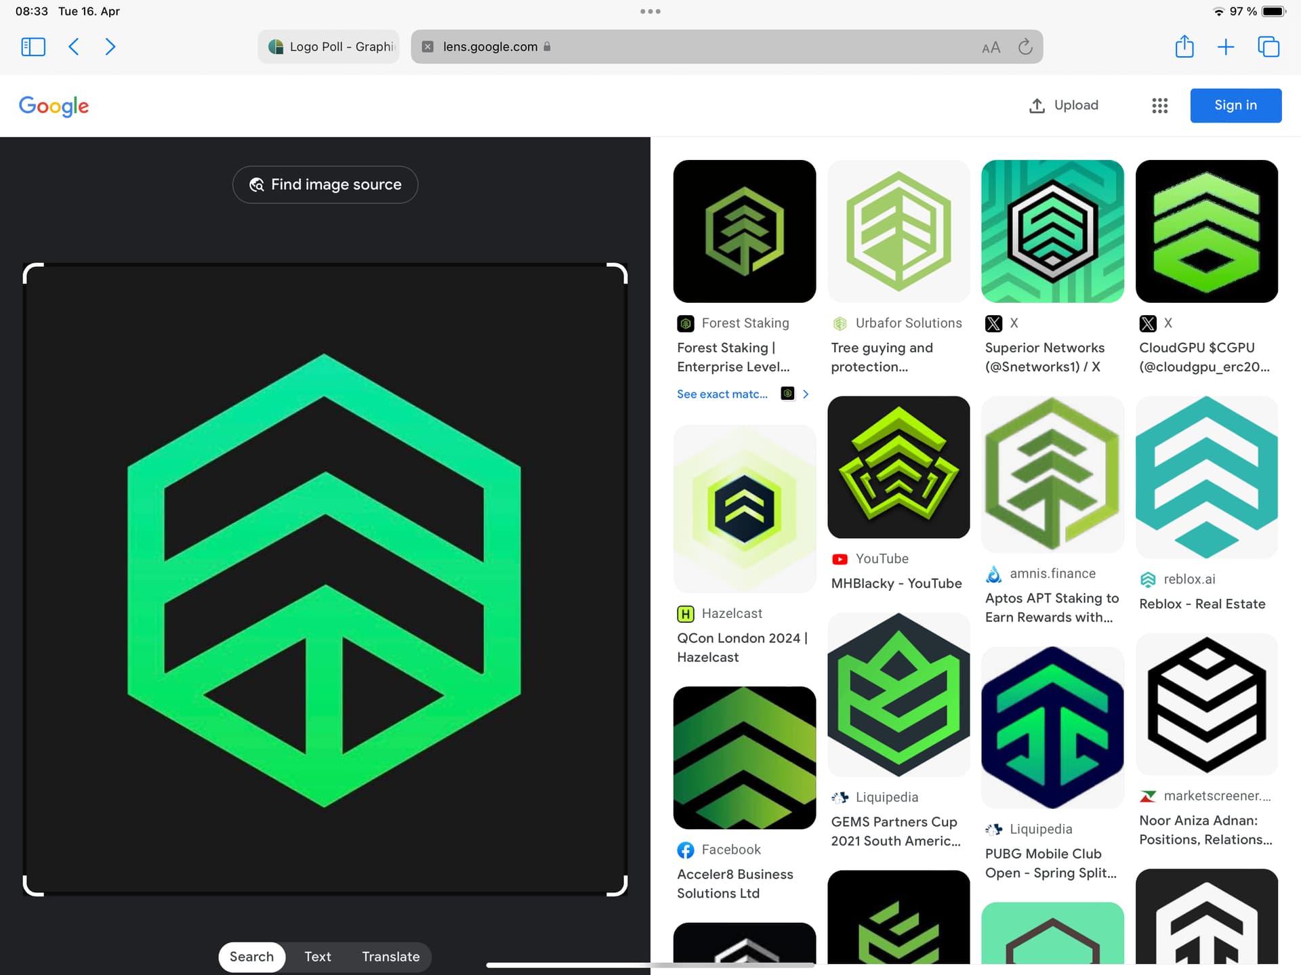This screenshot has height=975, width=1301.
Task: Open the Safari share icon
Action: 1184,46
